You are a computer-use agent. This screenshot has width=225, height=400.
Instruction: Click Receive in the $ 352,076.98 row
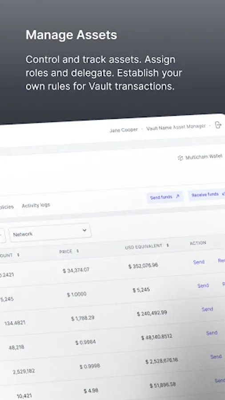coord(221,260)
